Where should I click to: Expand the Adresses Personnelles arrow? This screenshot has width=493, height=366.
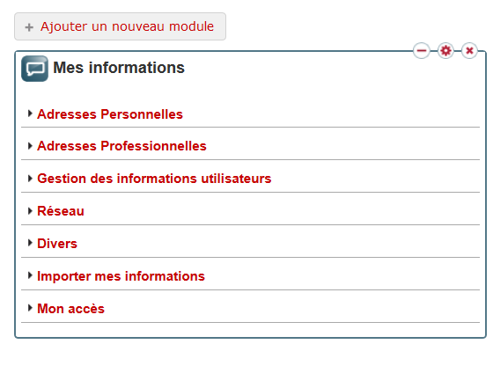coord(30,113)
